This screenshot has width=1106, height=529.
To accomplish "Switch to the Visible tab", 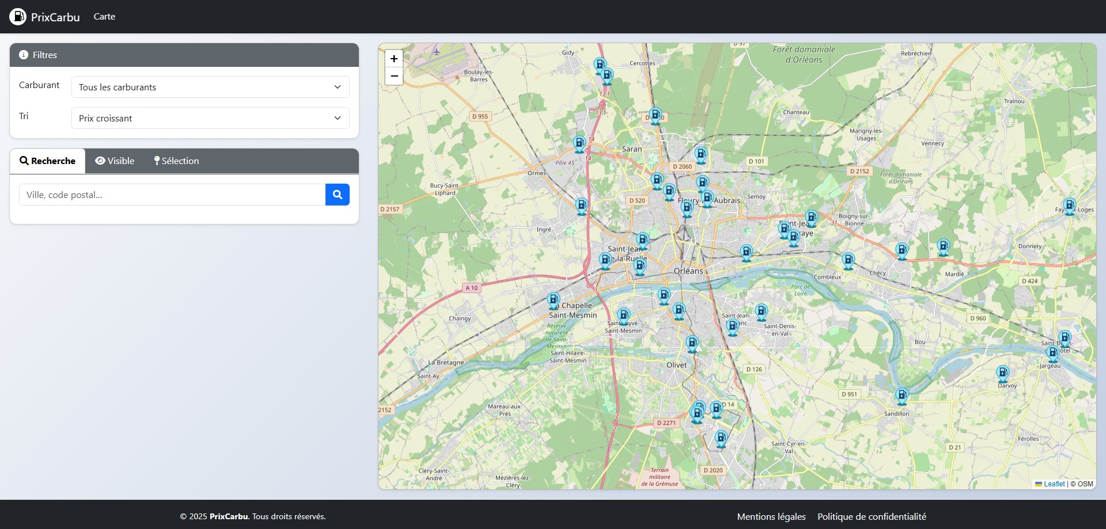I will click(x=115, y=161).
